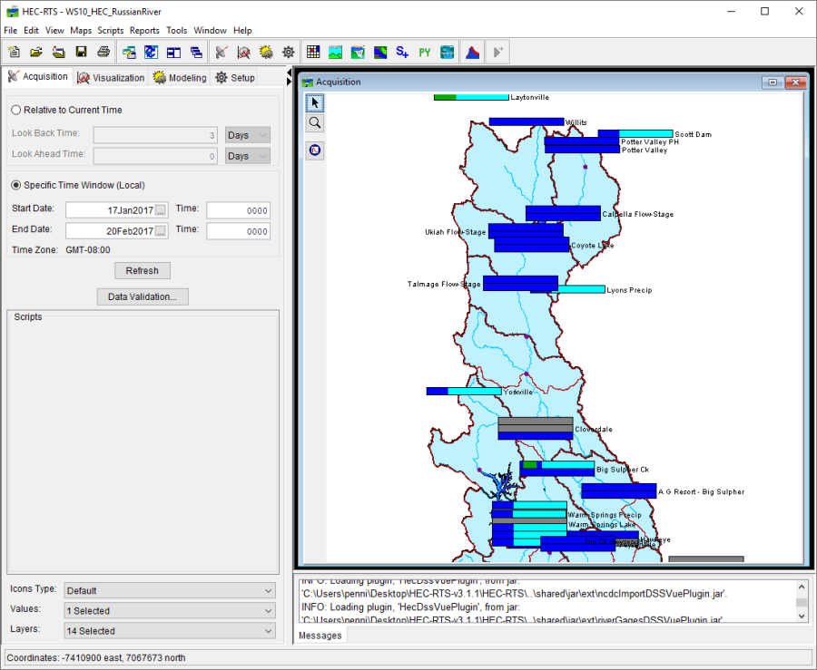Open the Help menu
This screenshot has width=817, height=670.
242,30
